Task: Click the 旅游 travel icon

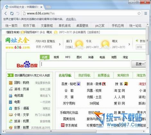Action: tap(11, 121)
